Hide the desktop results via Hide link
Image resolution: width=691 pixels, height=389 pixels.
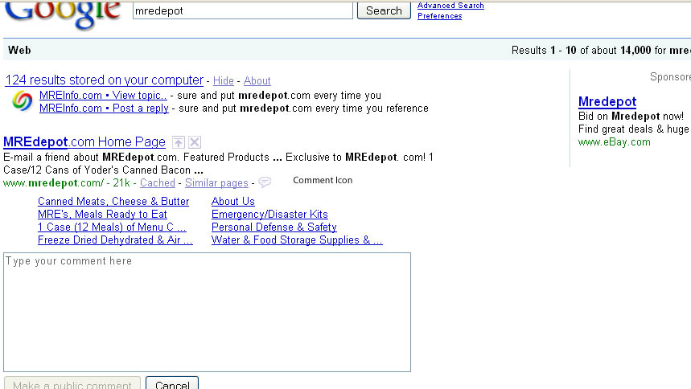pos(224,81)
